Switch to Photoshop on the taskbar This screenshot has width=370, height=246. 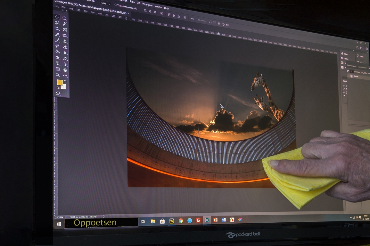(207, 220)
